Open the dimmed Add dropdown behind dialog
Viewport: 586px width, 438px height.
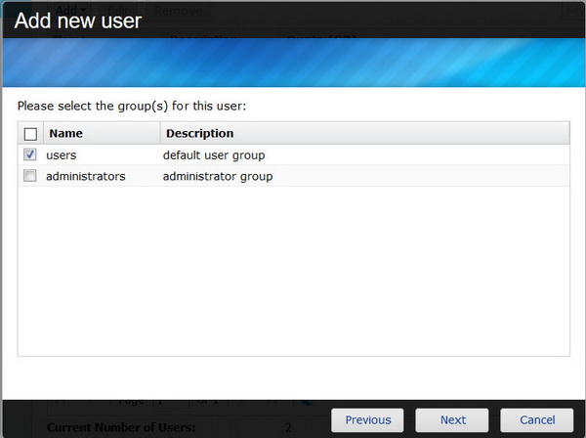(67, 11)
